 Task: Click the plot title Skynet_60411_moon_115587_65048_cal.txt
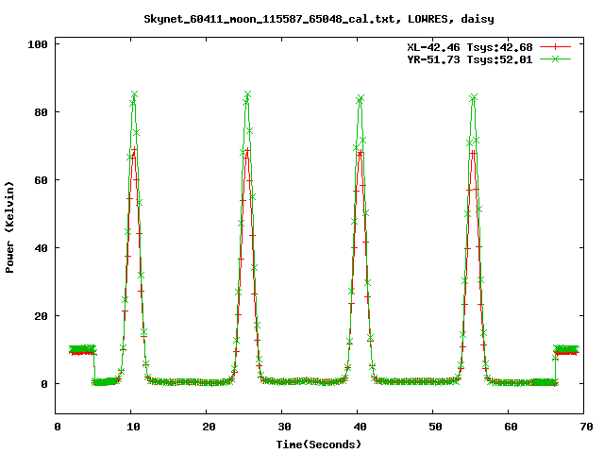click(319, 19)
